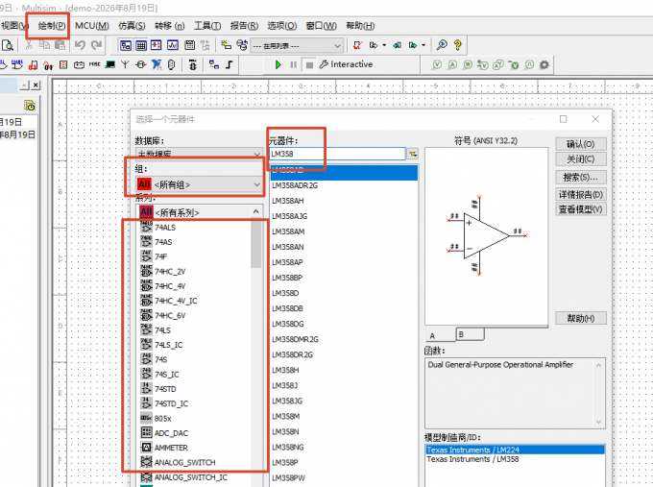Toggle the Design Toolbox view icon
Image resolution: width=653 pixels, height=487 pixels.
[126, 45]
